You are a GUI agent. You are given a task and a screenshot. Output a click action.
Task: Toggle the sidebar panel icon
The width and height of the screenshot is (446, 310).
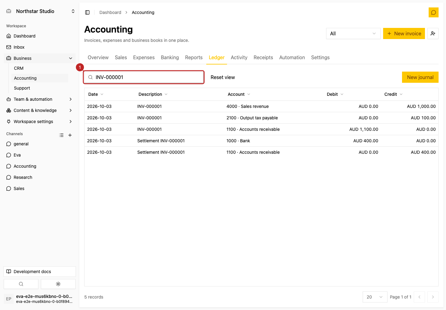[87, 12]
